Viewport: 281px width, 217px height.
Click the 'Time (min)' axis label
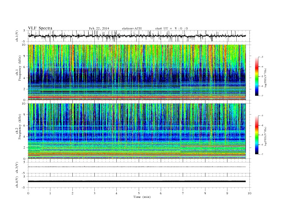point(142,197)
